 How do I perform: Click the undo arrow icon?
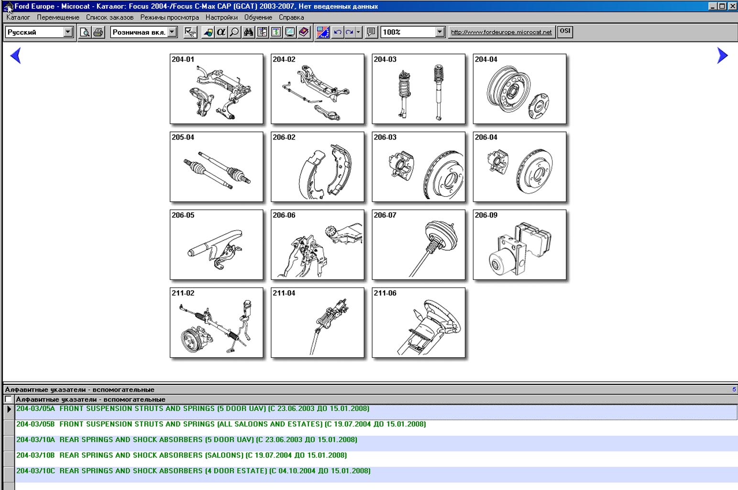point(338,32)
